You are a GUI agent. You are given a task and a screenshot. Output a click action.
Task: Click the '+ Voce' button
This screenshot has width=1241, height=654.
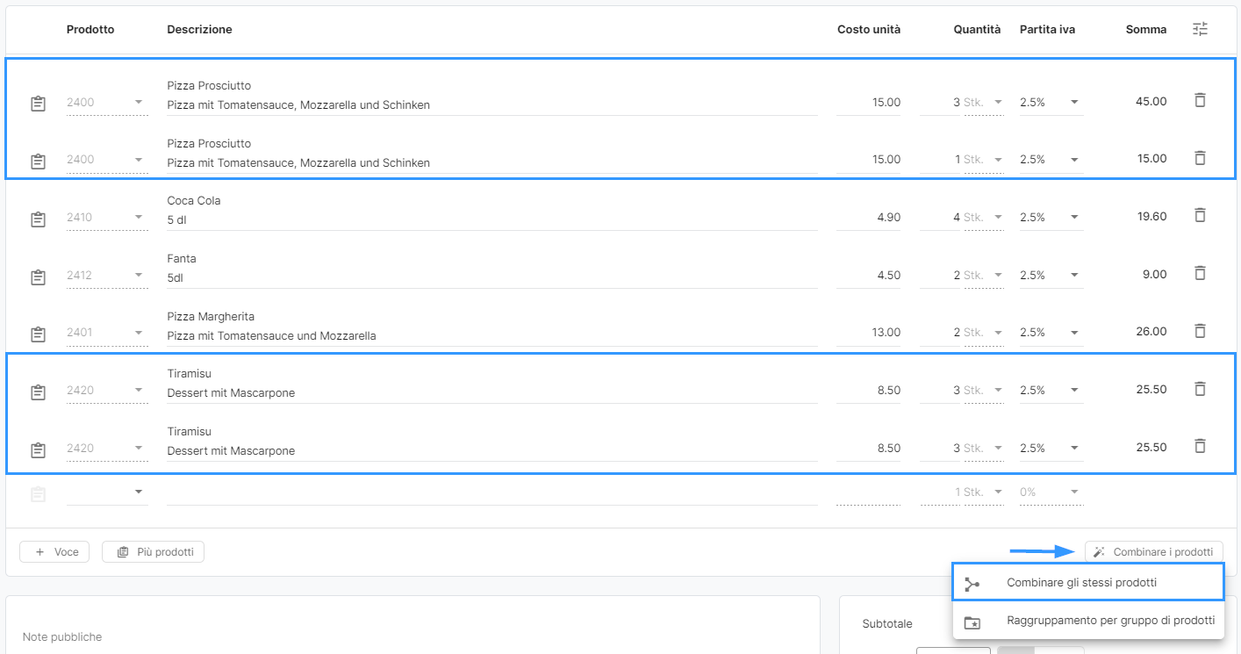coord(54,552)
